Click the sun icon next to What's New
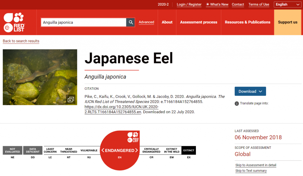 208,4
